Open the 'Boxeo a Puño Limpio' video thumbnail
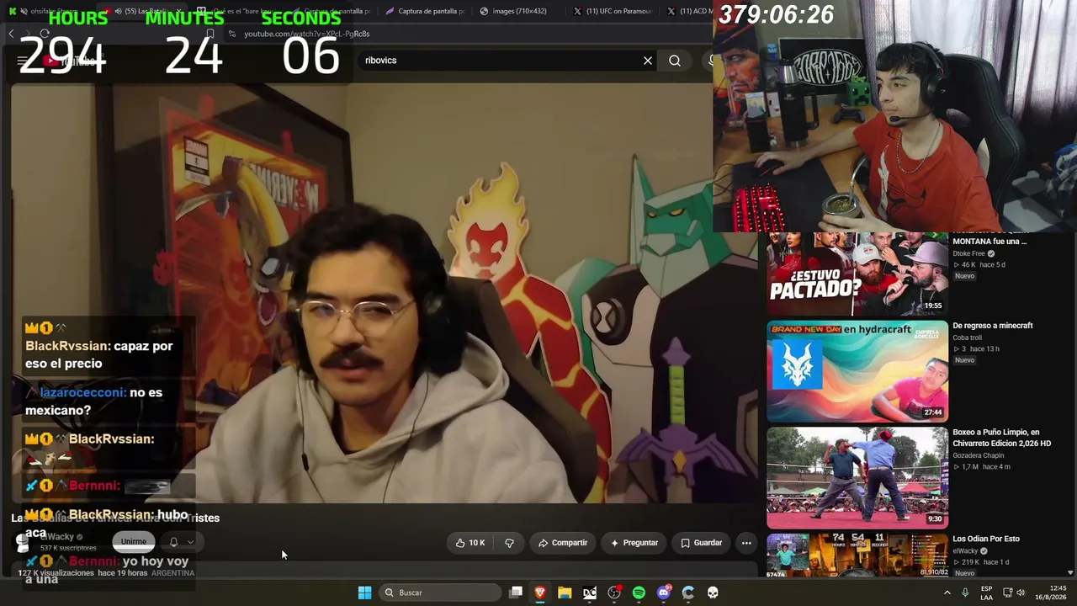 (857, 478)
